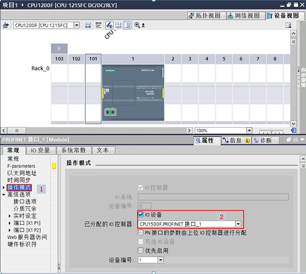Select 介质冗余 tree item
Screen dimensions: 306x274
25,209
